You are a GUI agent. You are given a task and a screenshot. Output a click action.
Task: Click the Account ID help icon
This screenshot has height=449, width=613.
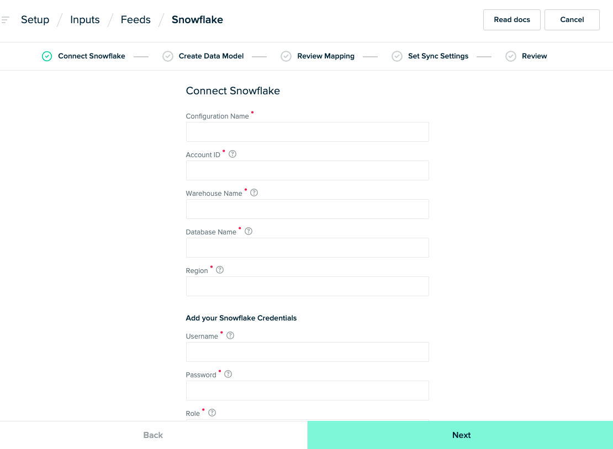[x=232, y=154]
